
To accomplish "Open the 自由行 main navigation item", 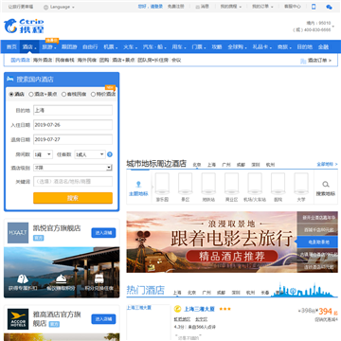I will point(90,47).
